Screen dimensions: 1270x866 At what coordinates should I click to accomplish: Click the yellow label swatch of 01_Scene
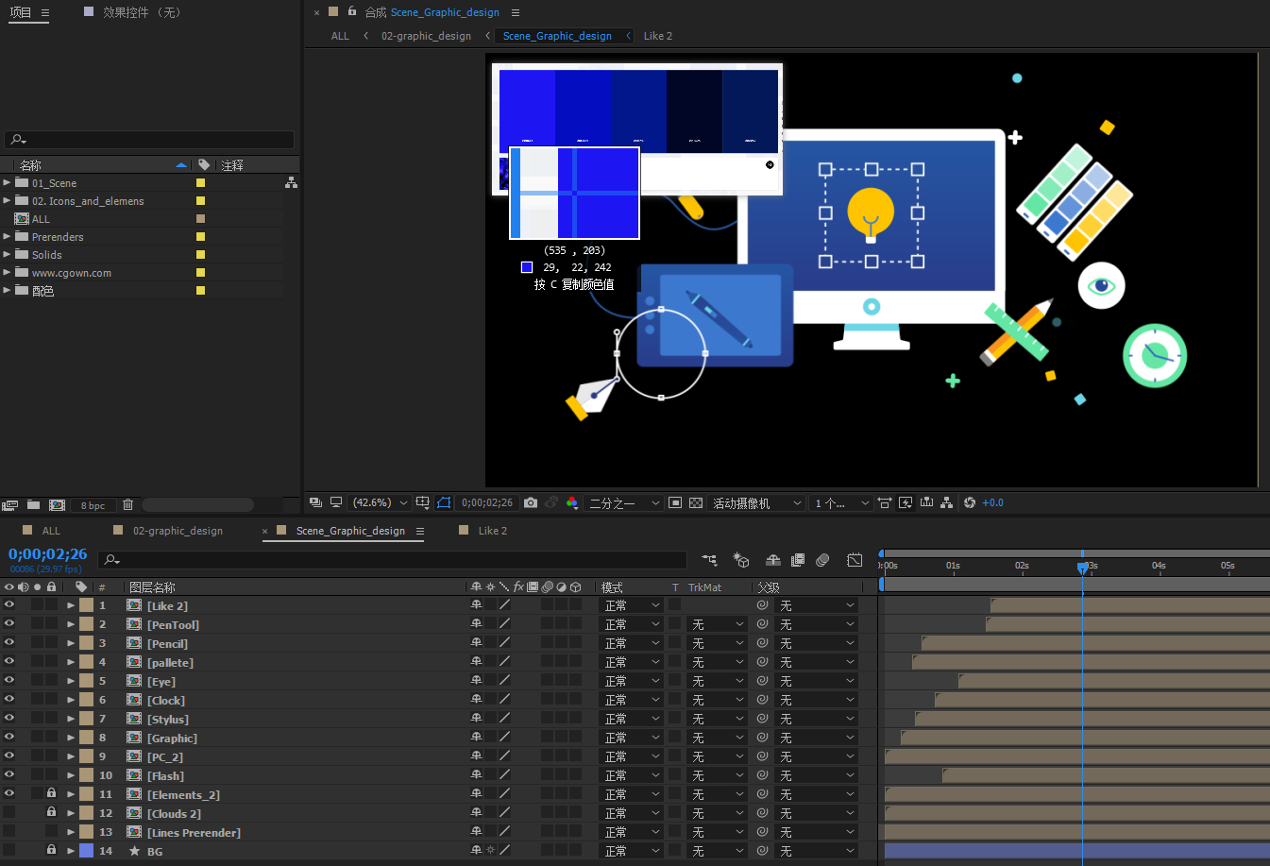click(x=200, y=182)
